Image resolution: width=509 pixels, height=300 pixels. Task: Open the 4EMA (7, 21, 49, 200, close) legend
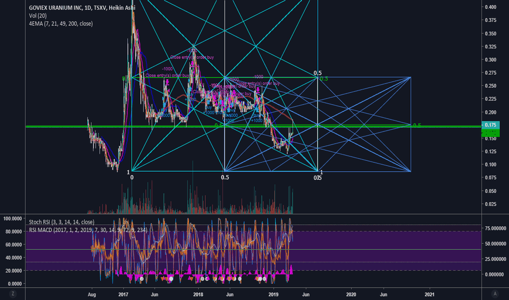point(61,23)
